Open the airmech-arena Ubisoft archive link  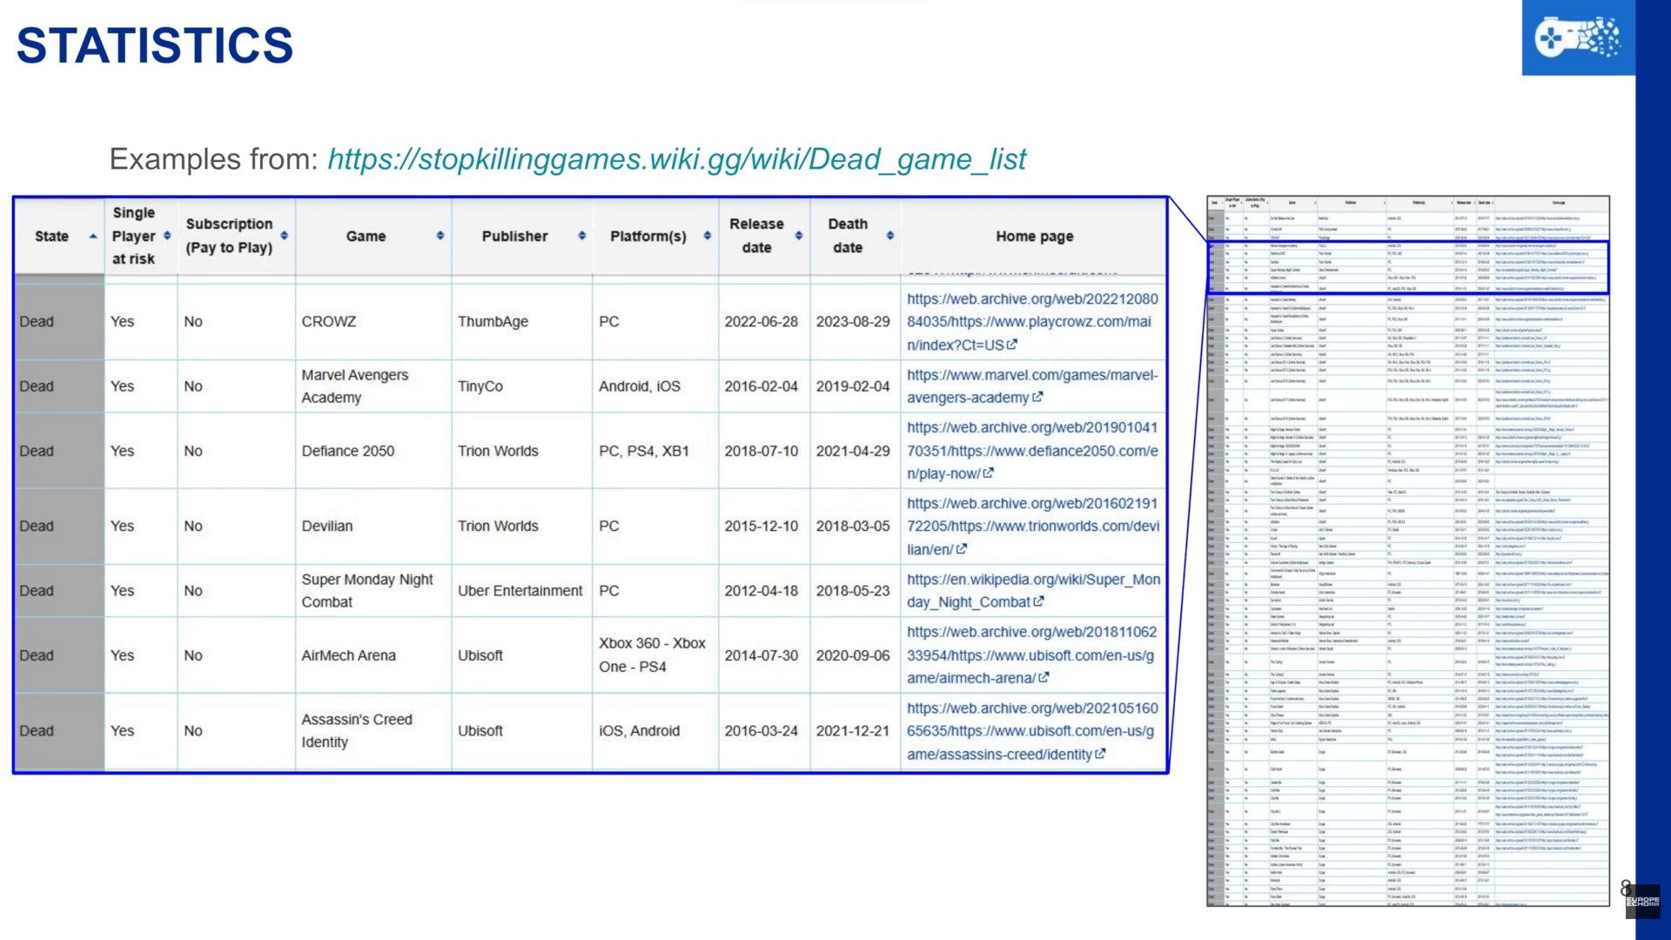1032,655
